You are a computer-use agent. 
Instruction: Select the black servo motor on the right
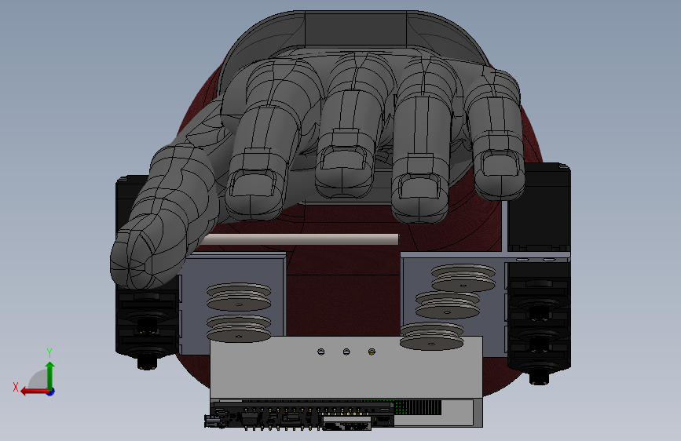pos(539,273)
